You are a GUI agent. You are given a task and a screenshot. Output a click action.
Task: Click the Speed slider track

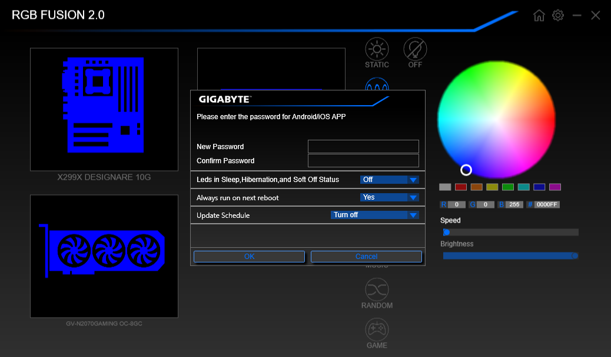(510, 232)
